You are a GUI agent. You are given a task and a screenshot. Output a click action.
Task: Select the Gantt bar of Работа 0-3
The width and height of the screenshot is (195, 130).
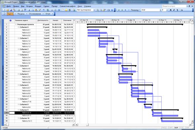pyautogui.click(x=97, y=33)
